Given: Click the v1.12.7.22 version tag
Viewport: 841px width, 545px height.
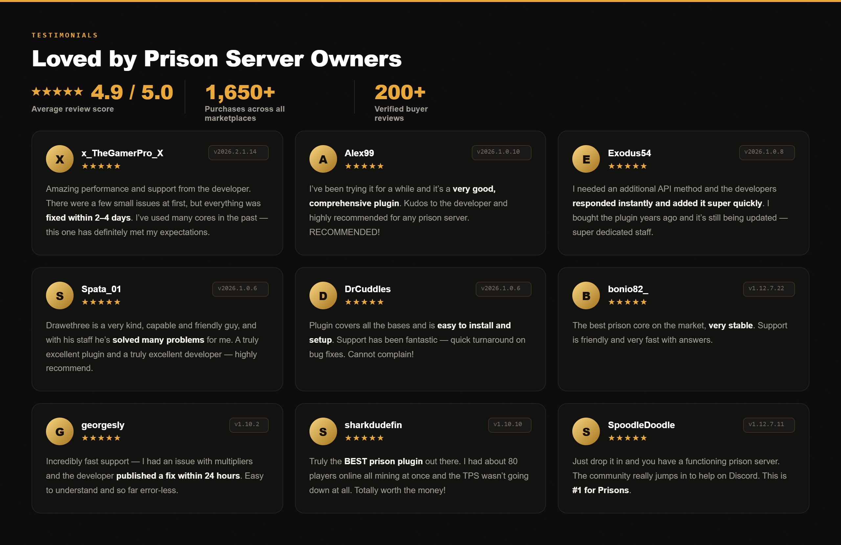Looking at the screenshot, I should [768, 289].
